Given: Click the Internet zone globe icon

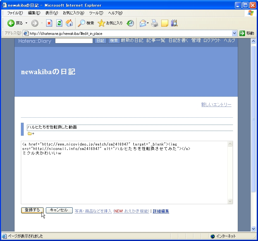Looking at the screenshot, I should click(212, 236).
